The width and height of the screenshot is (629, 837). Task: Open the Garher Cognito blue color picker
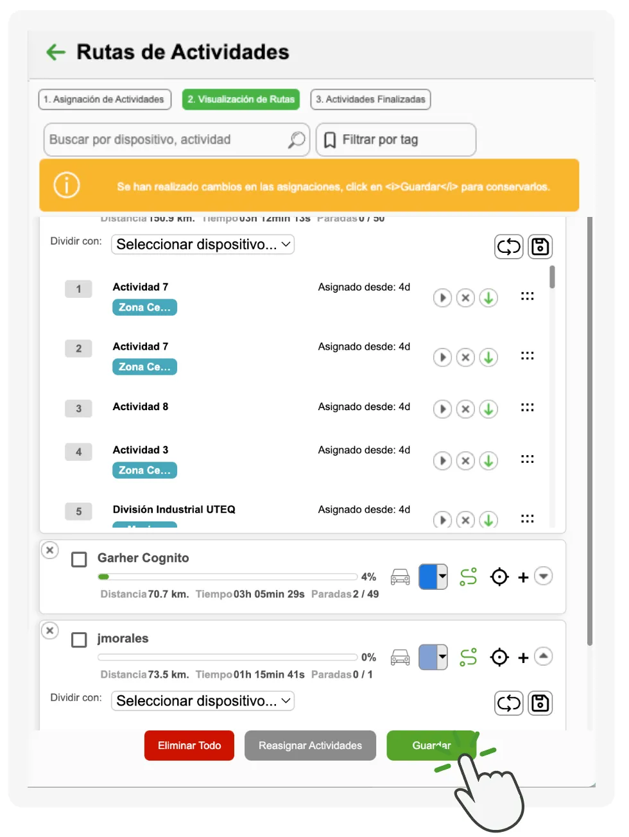pyautogui.click(x=433, y=576)
